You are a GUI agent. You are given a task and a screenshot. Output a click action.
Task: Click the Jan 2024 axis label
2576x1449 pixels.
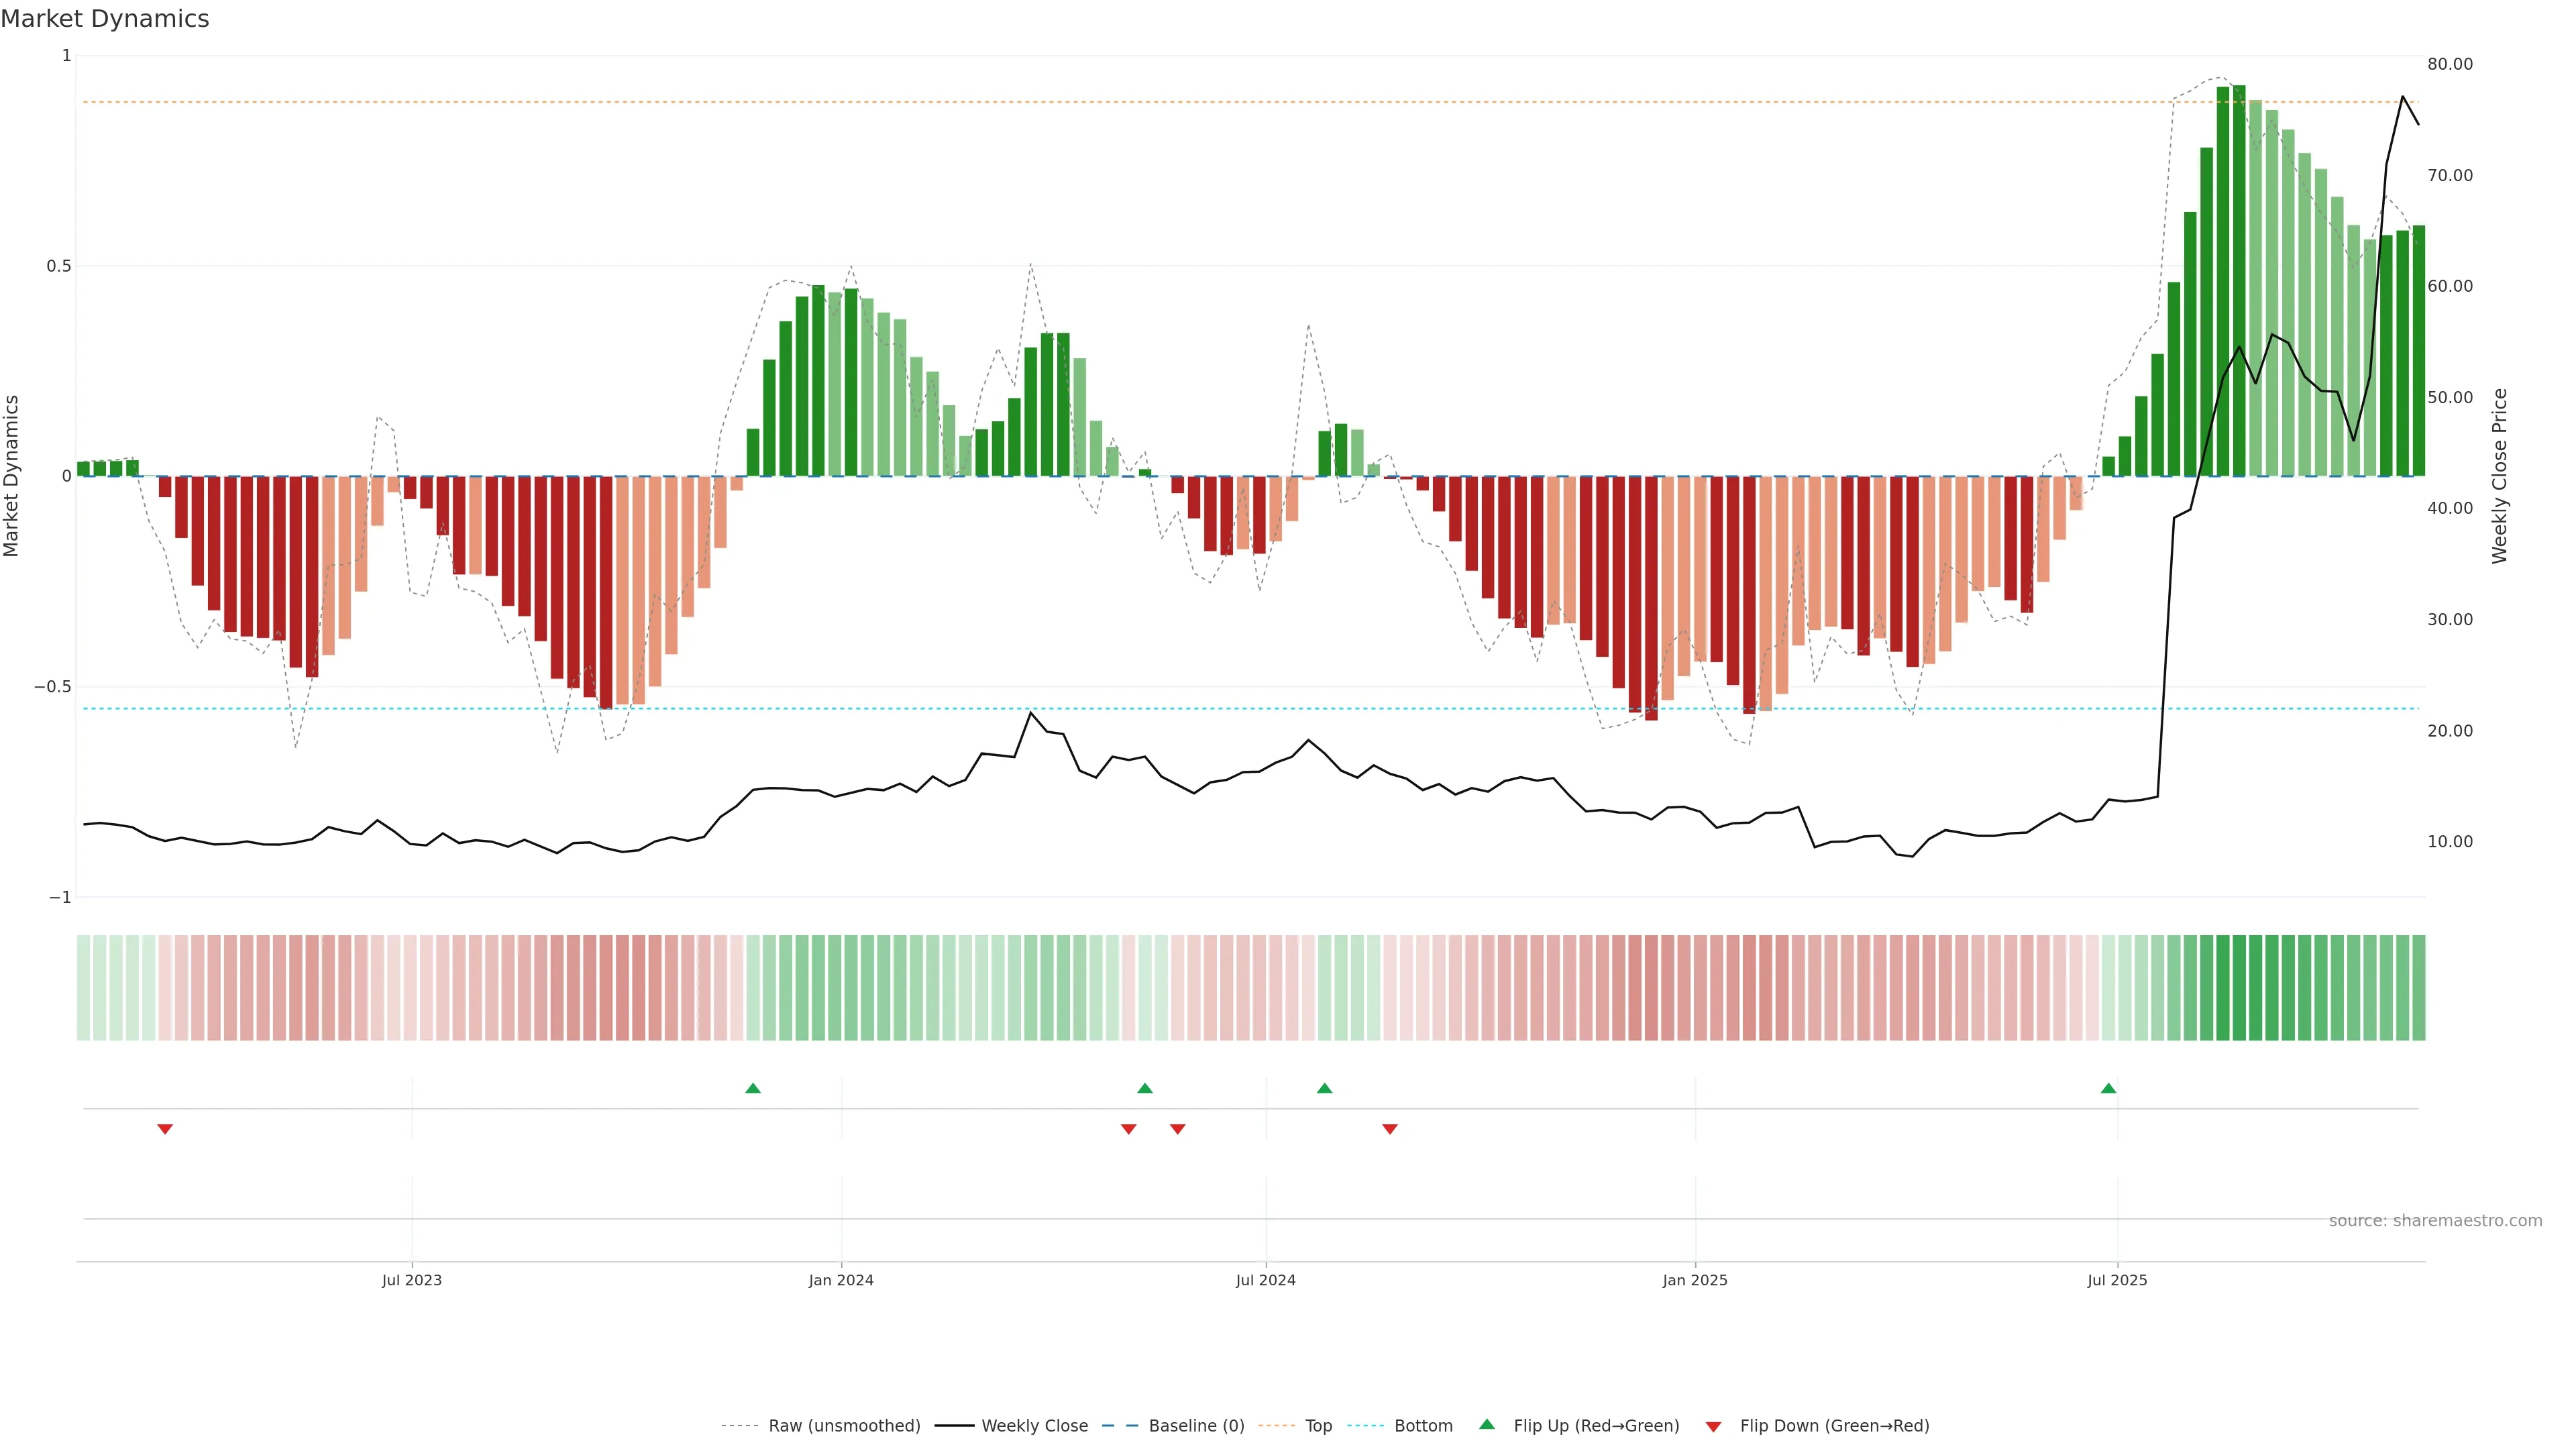(841, 1280)
